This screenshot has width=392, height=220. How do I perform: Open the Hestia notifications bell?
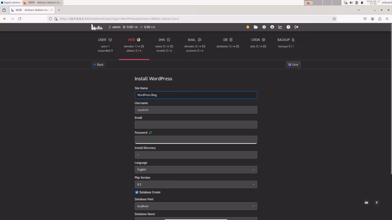(248, 27)
